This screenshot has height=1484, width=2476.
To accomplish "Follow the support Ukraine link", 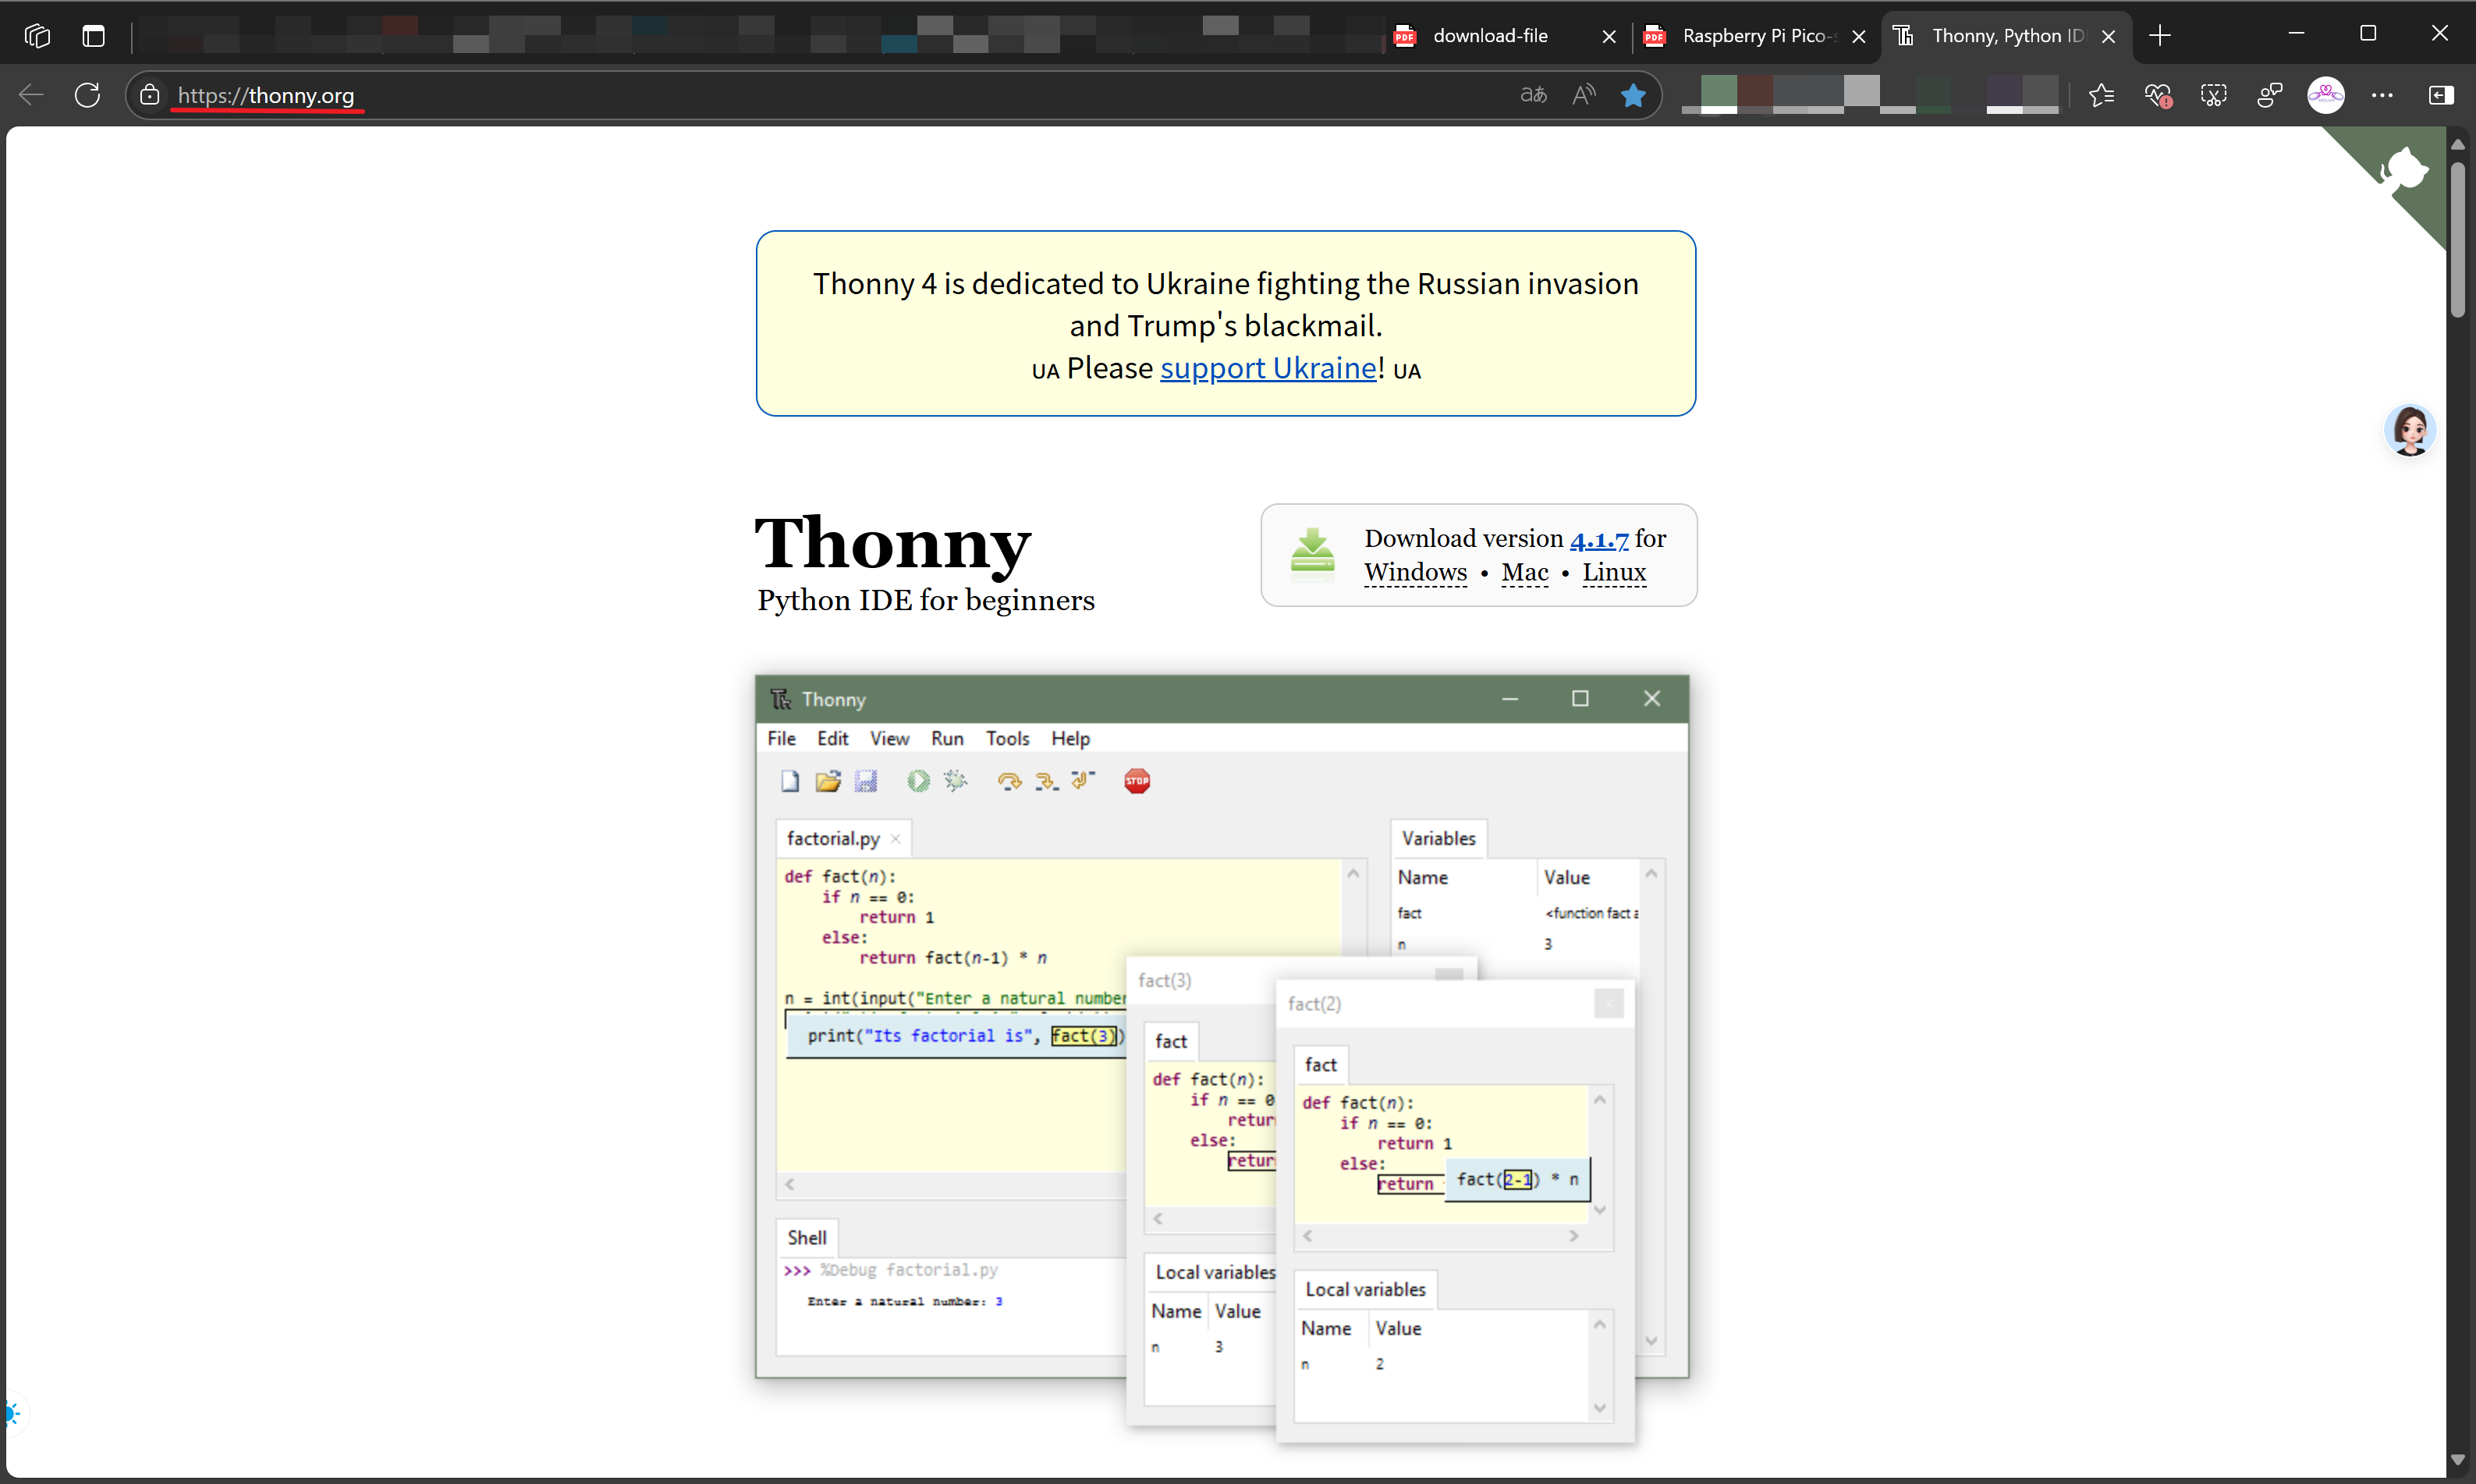I will pos(1268,368).
